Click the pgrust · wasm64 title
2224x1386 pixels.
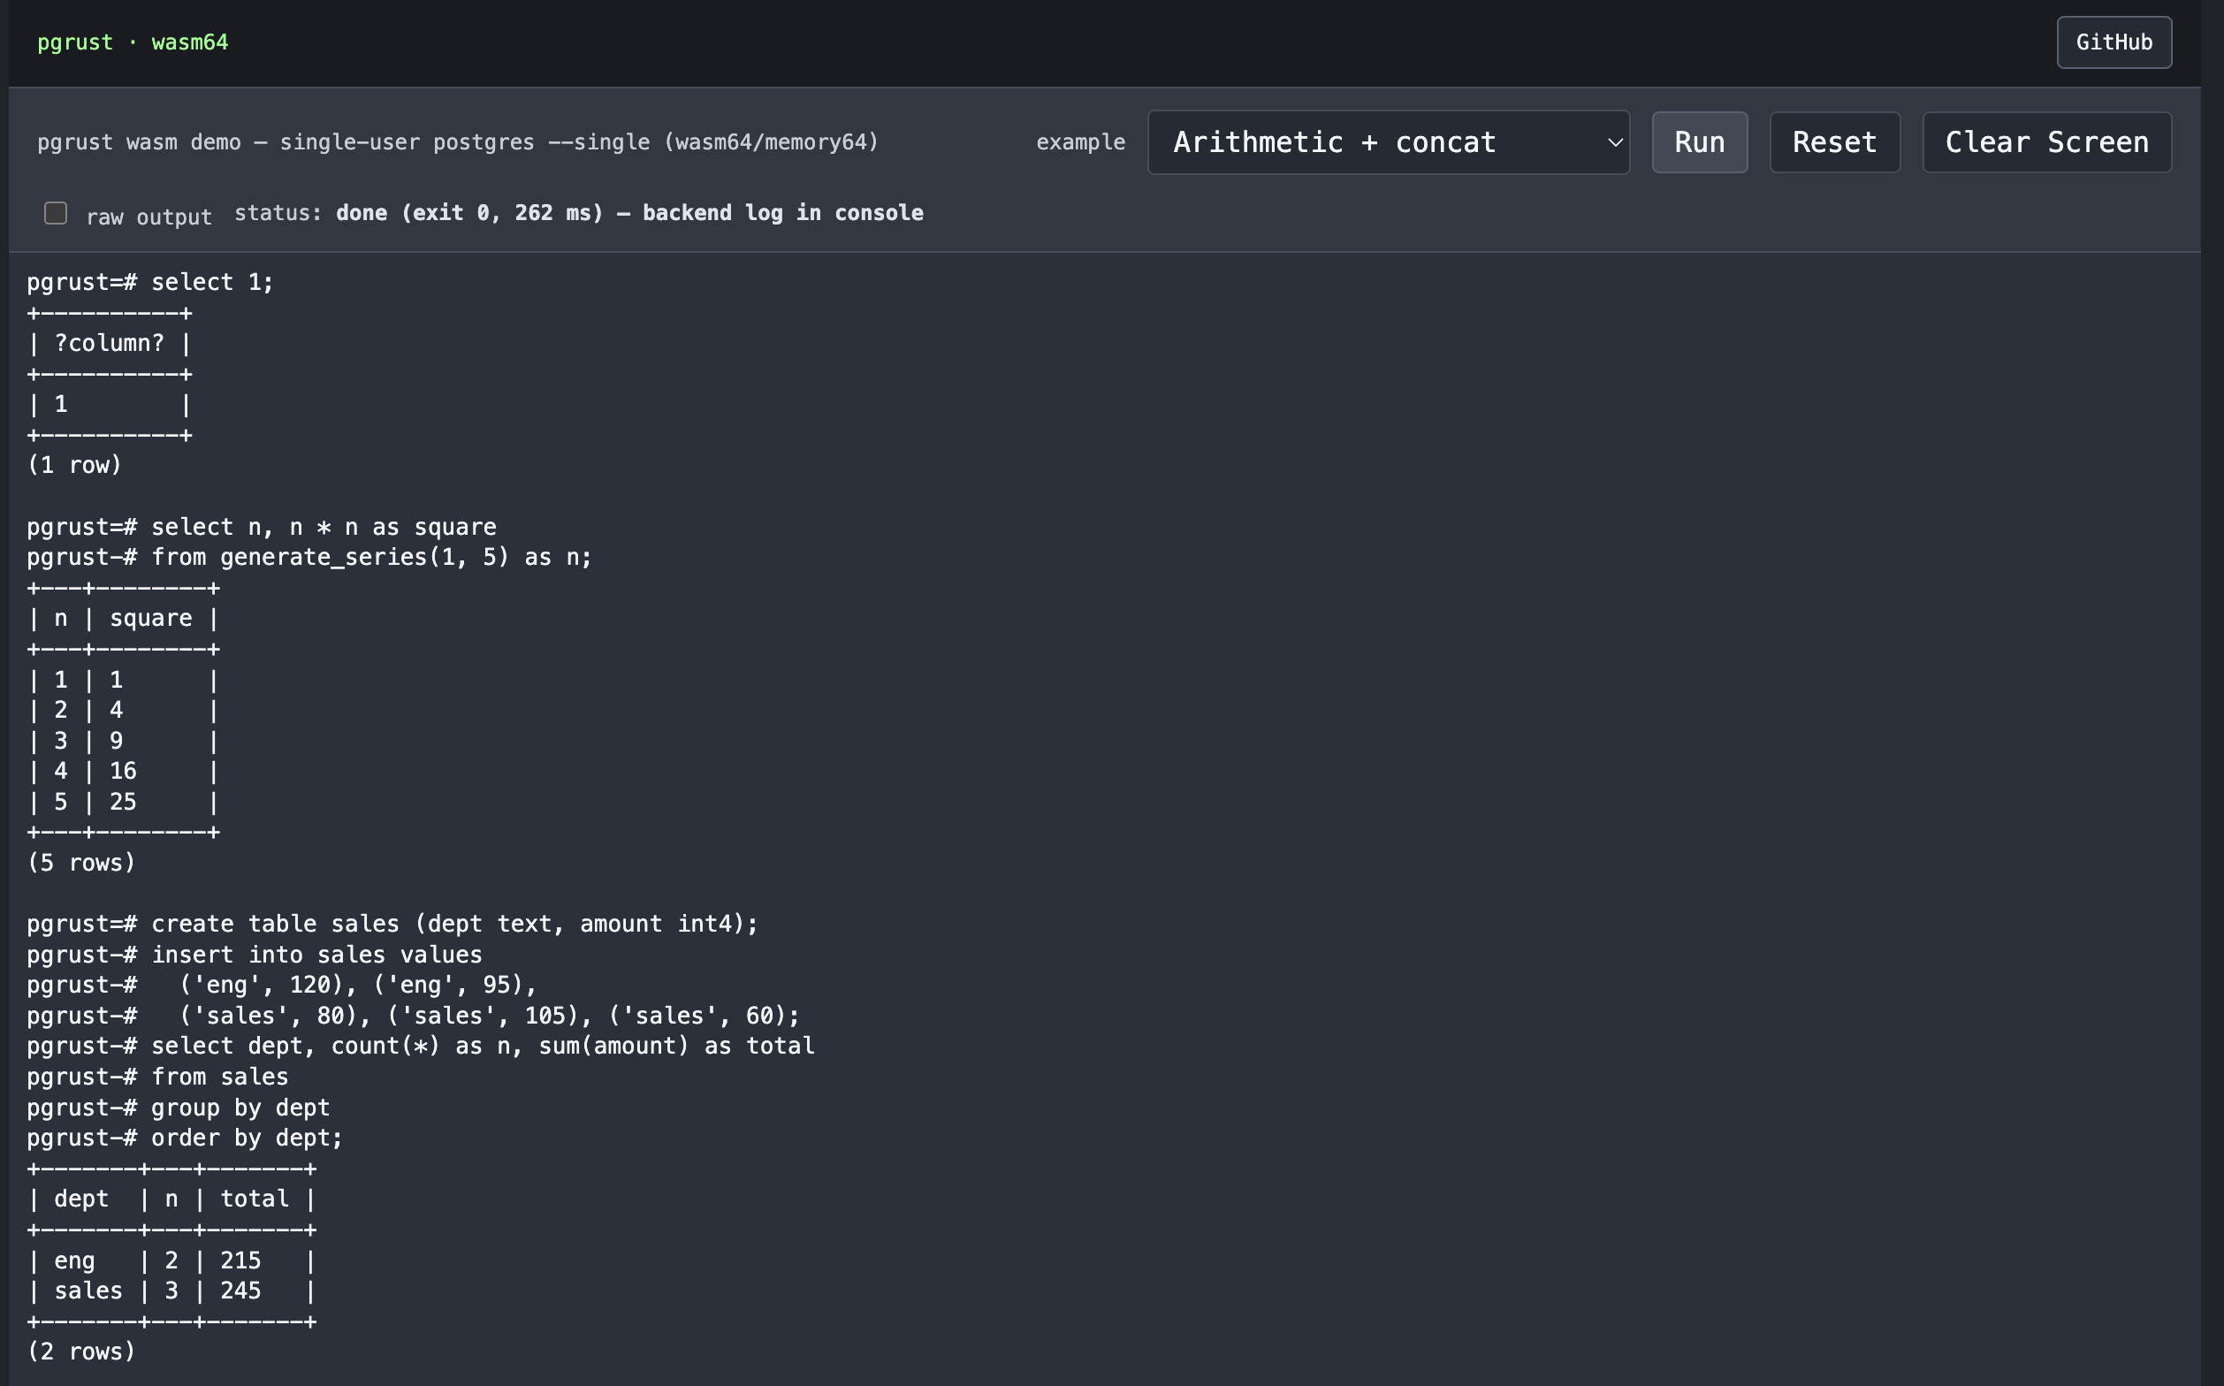coord(133,42)
